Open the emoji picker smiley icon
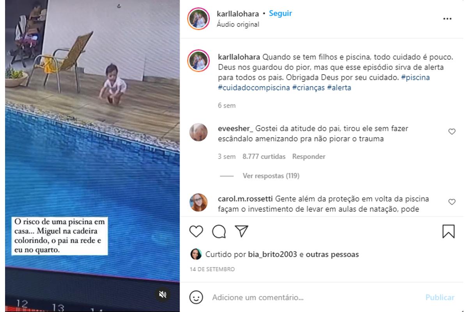 (196, 297)
